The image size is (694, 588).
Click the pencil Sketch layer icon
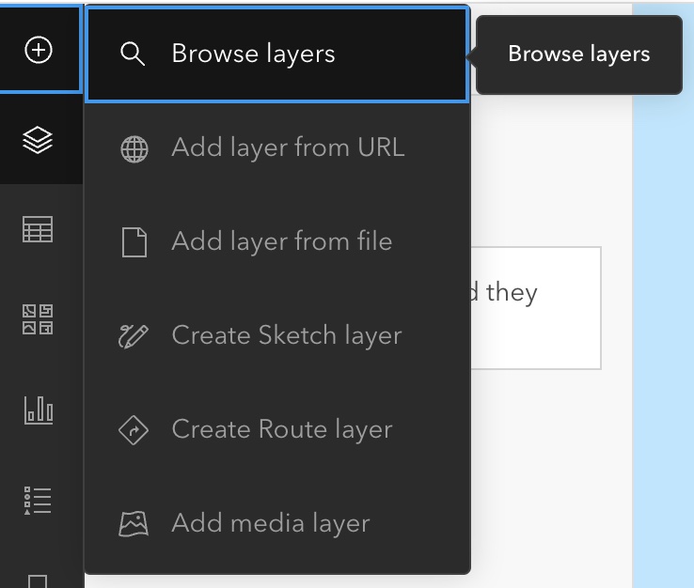pos(134,336)
